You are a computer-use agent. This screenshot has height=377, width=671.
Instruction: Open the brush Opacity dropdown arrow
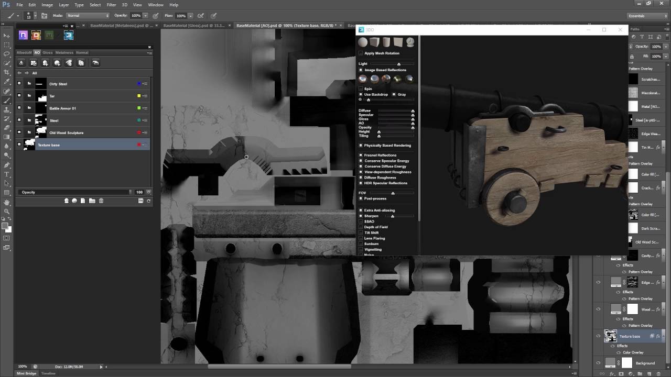coord(145,16)
